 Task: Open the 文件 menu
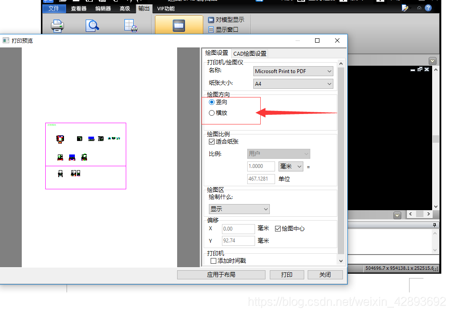[x=54, y=9]
